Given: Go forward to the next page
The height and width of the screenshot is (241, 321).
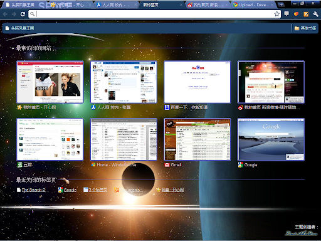Looking at the screenshot, I should 14,14.
